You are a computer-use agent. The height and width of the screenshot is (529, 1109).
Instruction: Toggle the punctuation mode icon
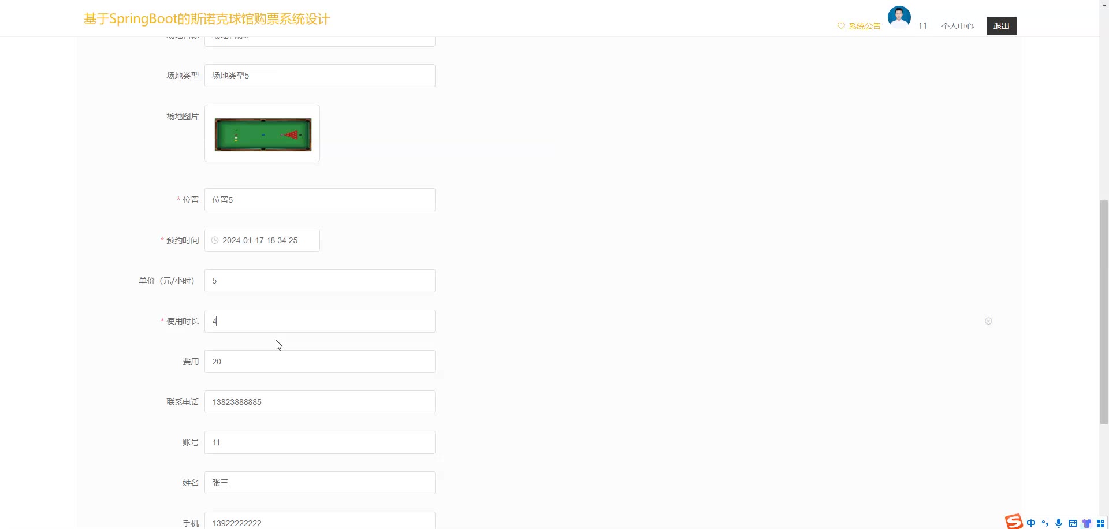tap(1045, 523)
